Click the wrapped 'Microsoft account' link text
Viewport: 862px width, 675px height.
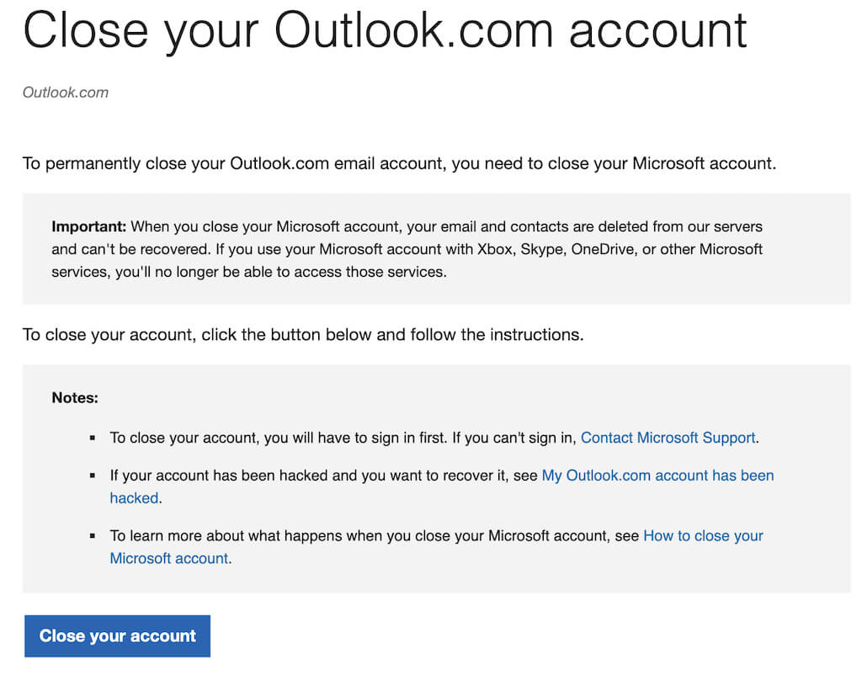(x=168, y=558)
